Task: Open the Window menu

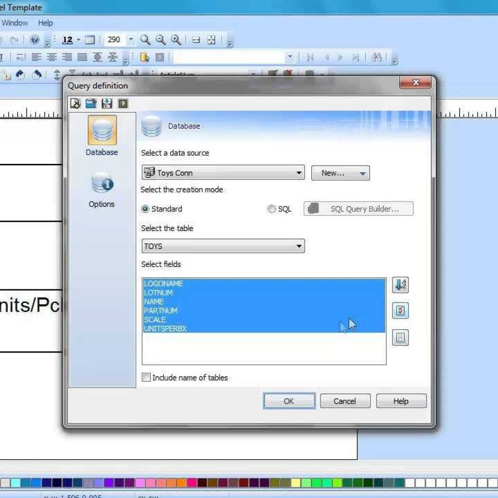Action: 15,23
